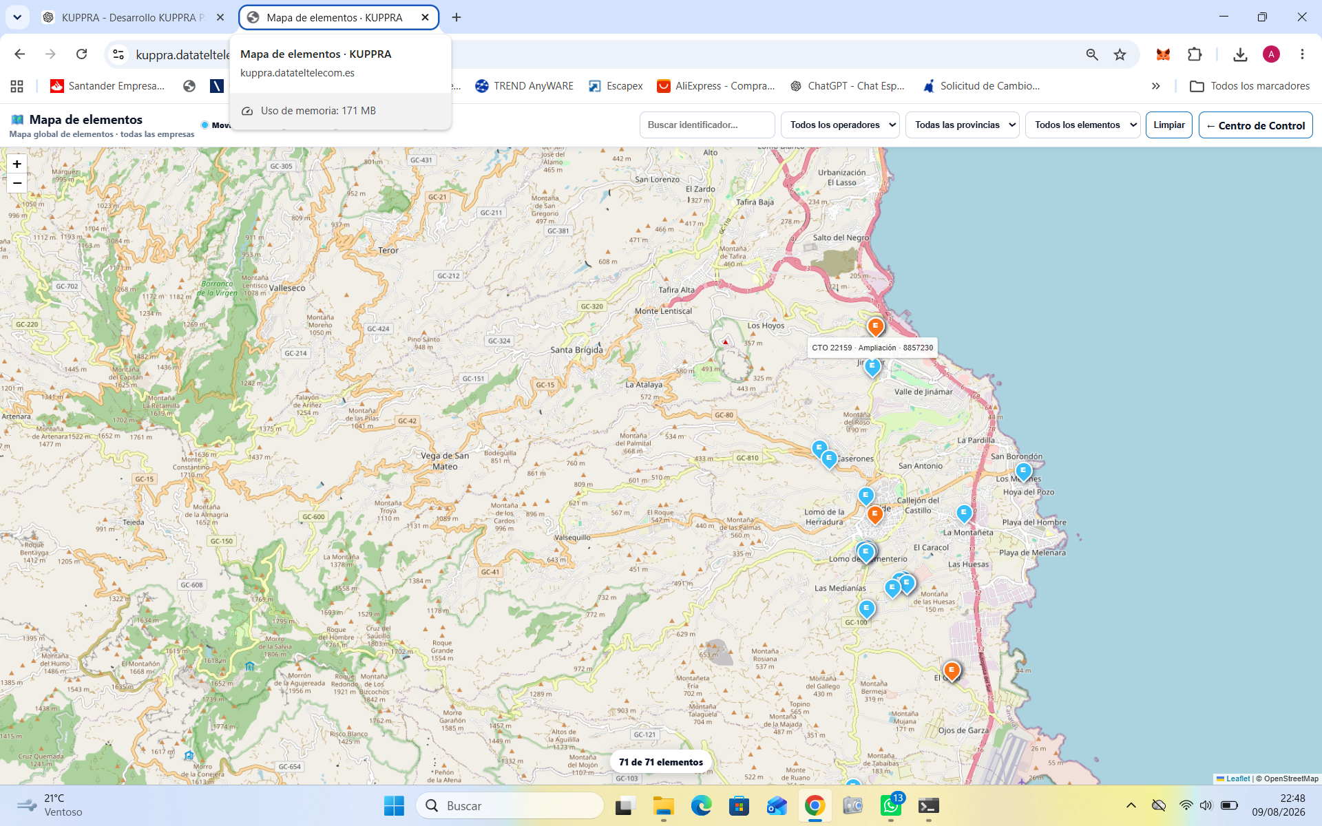Expand the 'Todos los operadores' dropdown
1322x826 pixels.
[x=840, y=125]
